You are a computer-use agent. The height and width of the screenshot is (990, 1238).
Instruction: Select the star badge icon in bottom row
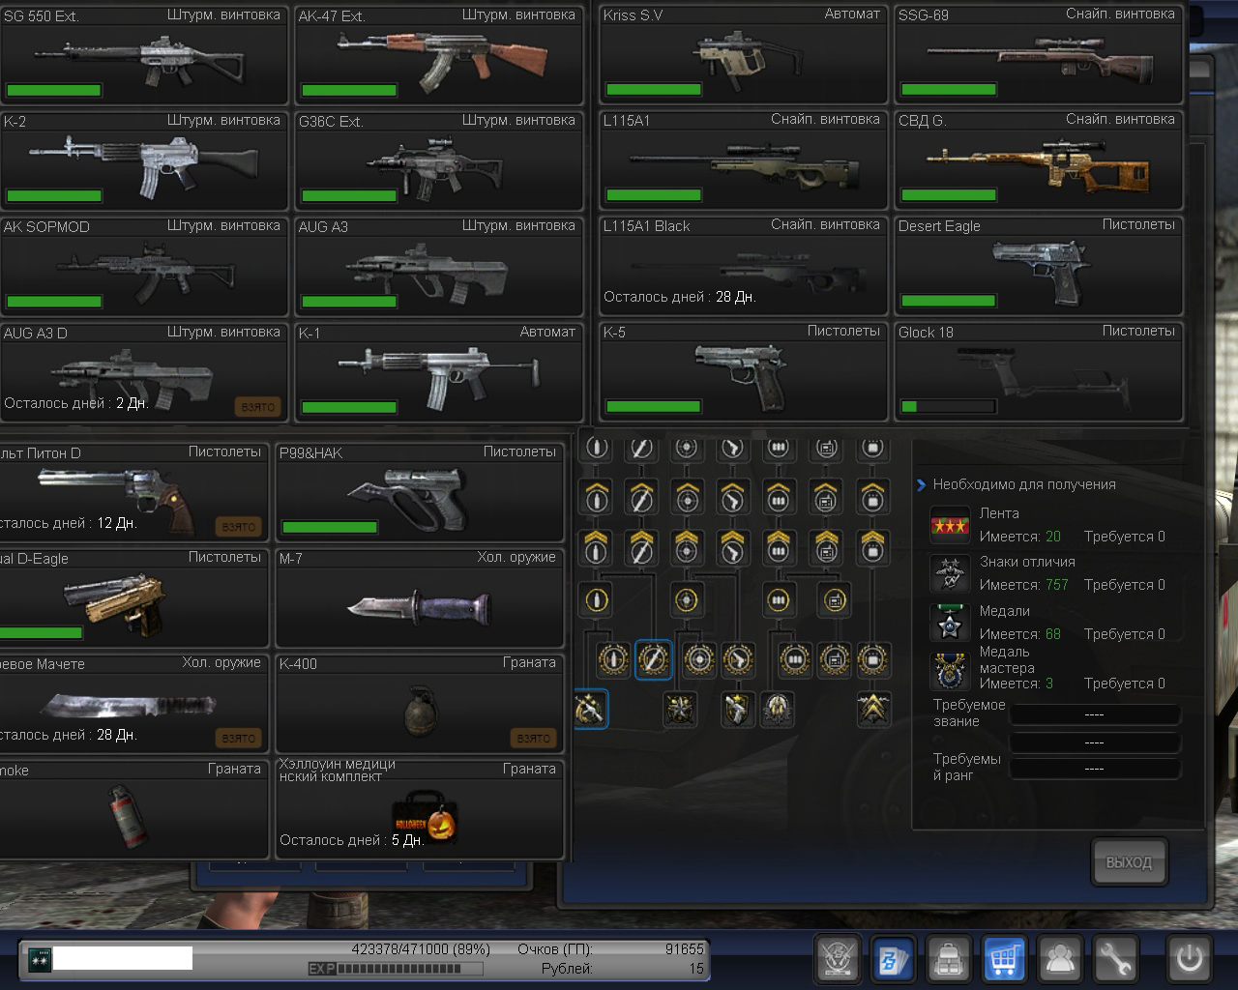(x=680, y=709)
